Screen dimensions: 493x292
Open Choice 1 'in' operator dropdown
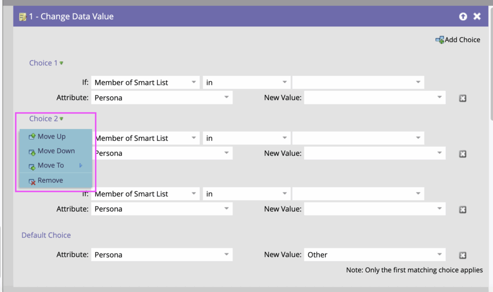(246, 83)
